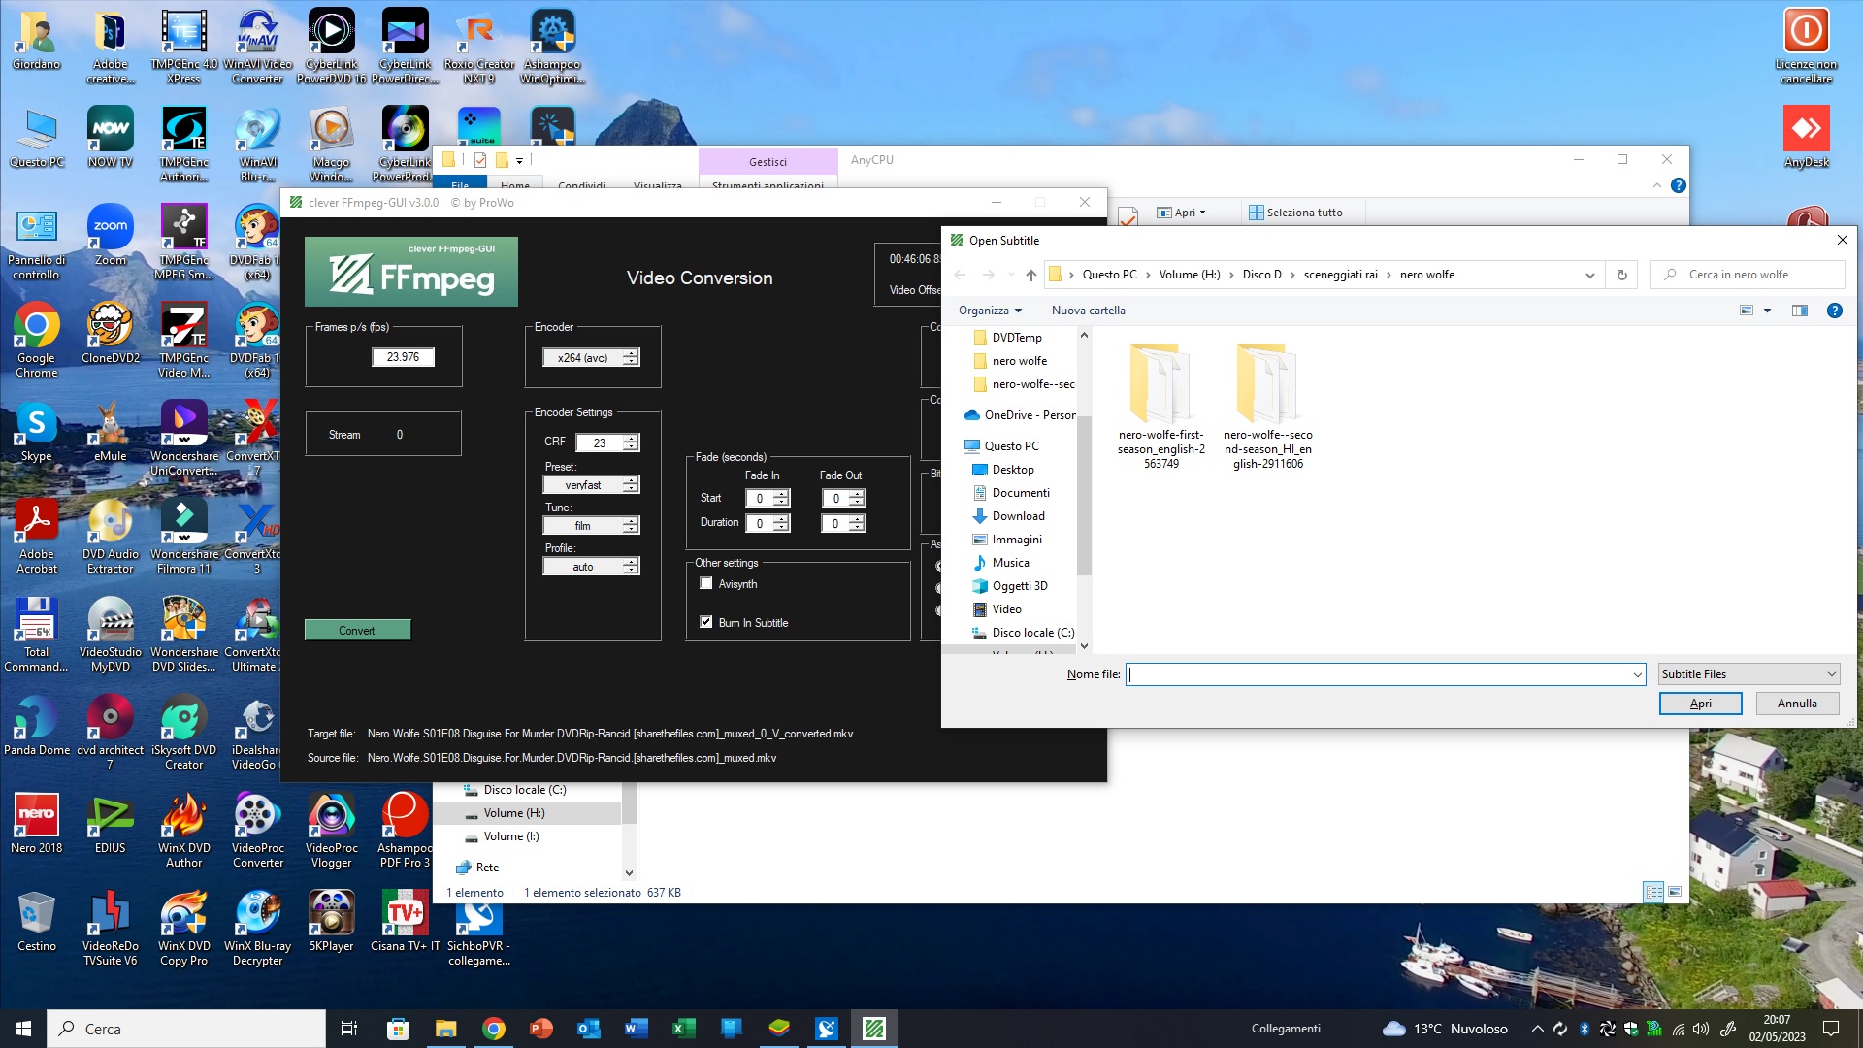Enable the Avisynth checkbox
This screenshot has height=1048, width=1863.
(706, 583)
